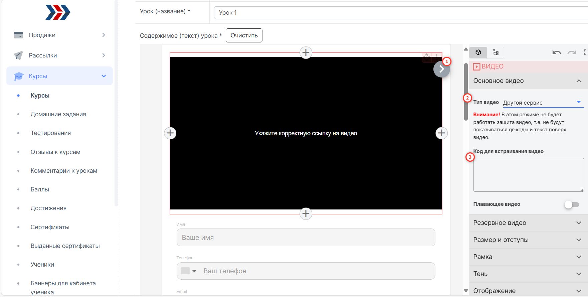Open the block settings cube tab
588x297 pixels.
478,52
